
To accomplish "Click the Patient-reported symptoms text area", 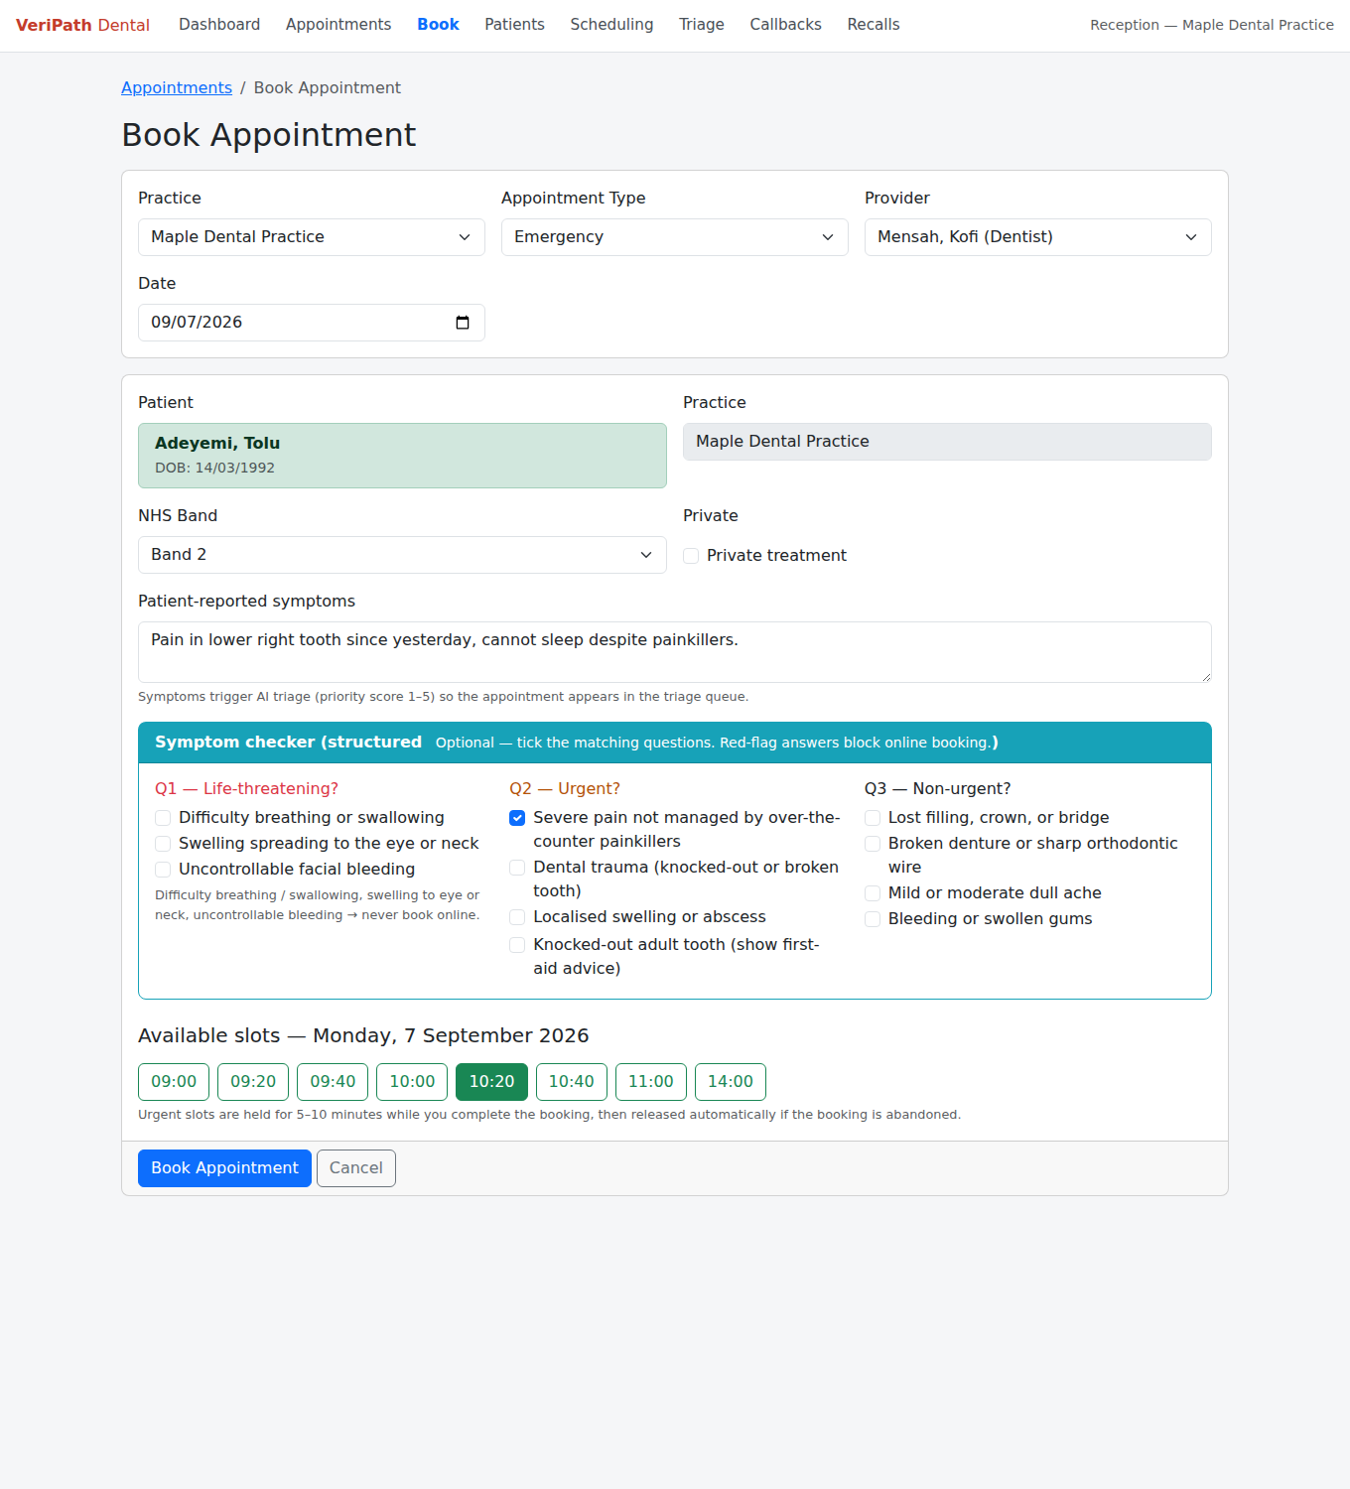I will click(x=675, y=652).
